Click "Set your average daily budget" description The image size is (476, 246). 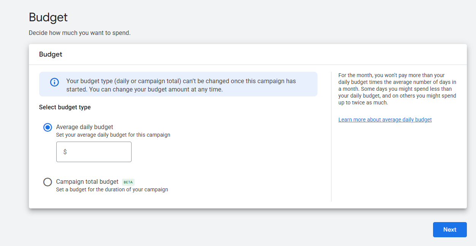point(113,135)
